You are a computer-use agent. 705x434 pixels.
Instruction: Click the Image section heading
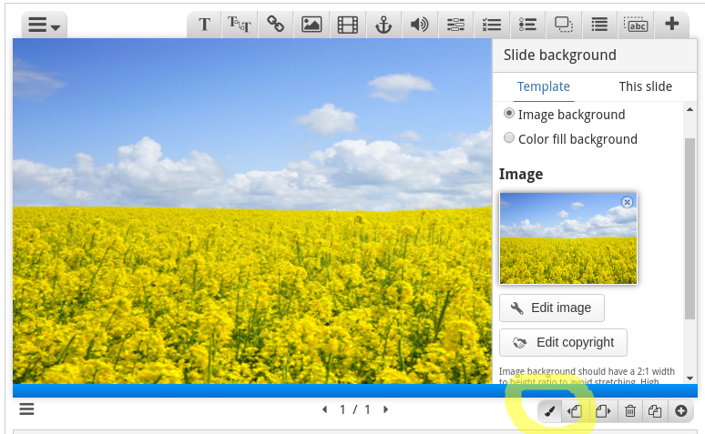click(x=521, y=174)
